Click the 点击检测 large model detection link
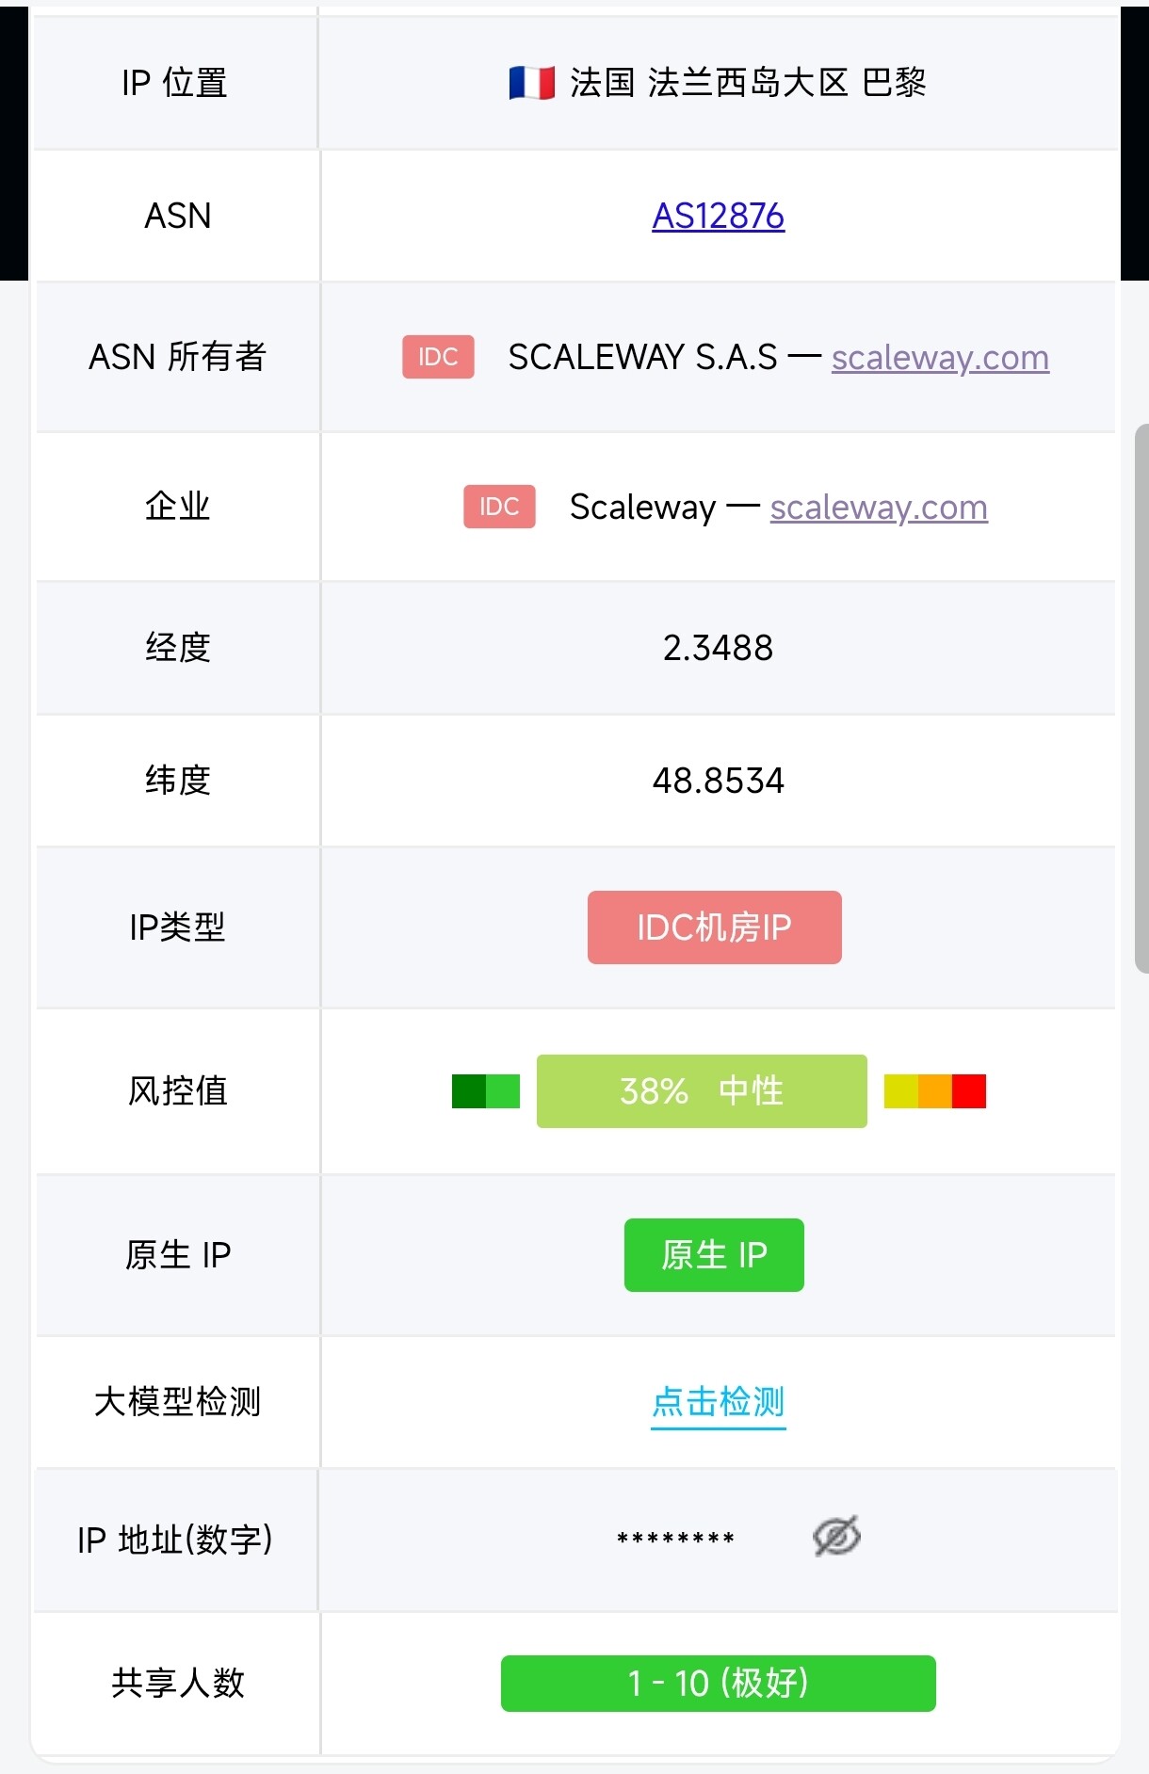The image size is (1149, 1774). tap(719, 1402)
